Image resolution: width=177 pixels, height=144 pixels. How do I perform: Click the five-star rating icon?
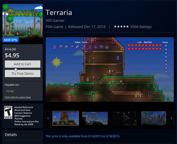coord(121,27)
